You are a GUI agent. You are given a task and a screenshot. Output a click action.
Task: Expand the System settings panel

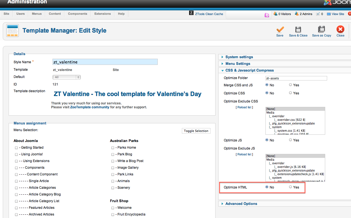239,57
